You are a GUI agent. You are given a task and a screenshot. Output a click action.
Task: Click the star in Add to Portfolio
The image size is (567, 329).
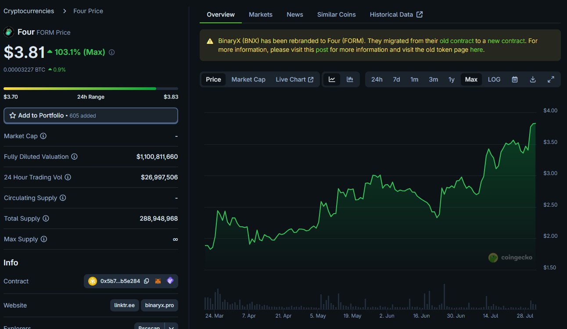pyautogui.click(x=13, y=115)
